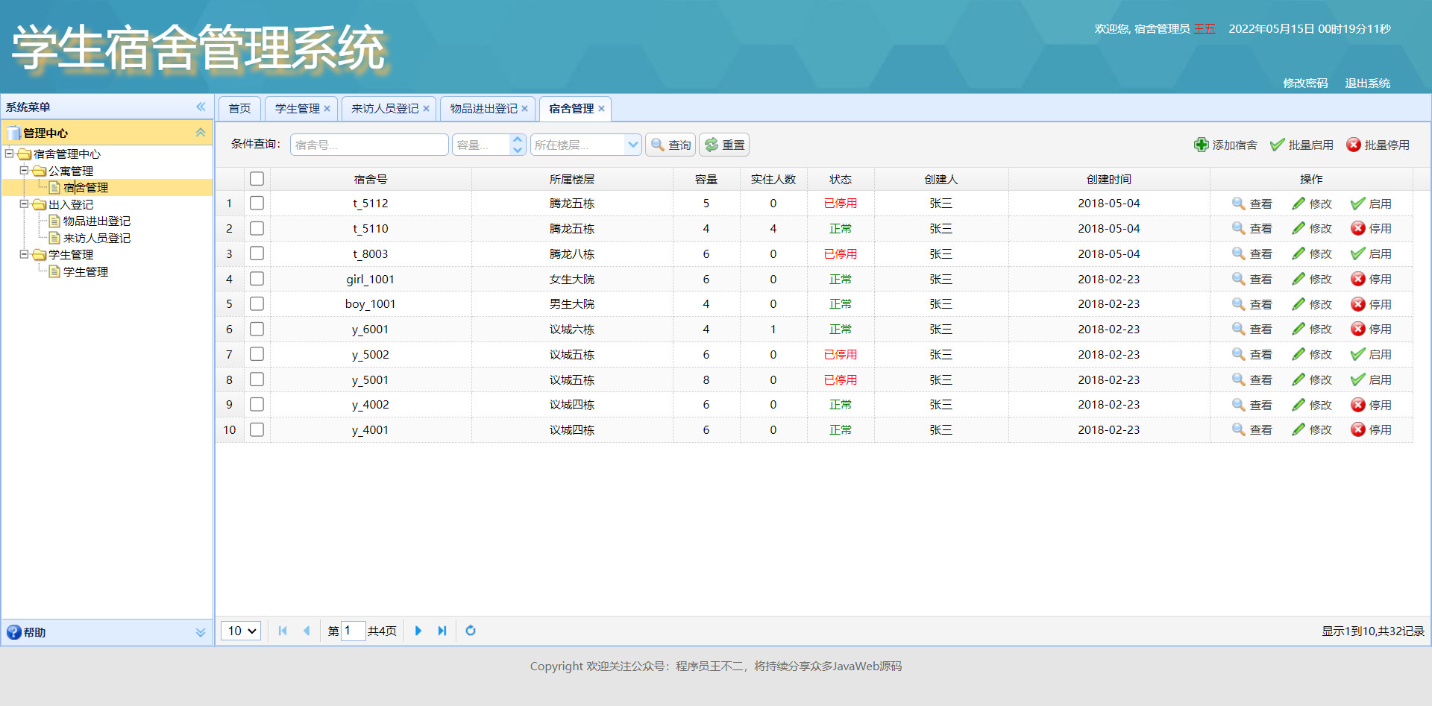Open the page size dropdown showing 10
Screen dimensions: 1432x706
240,631
